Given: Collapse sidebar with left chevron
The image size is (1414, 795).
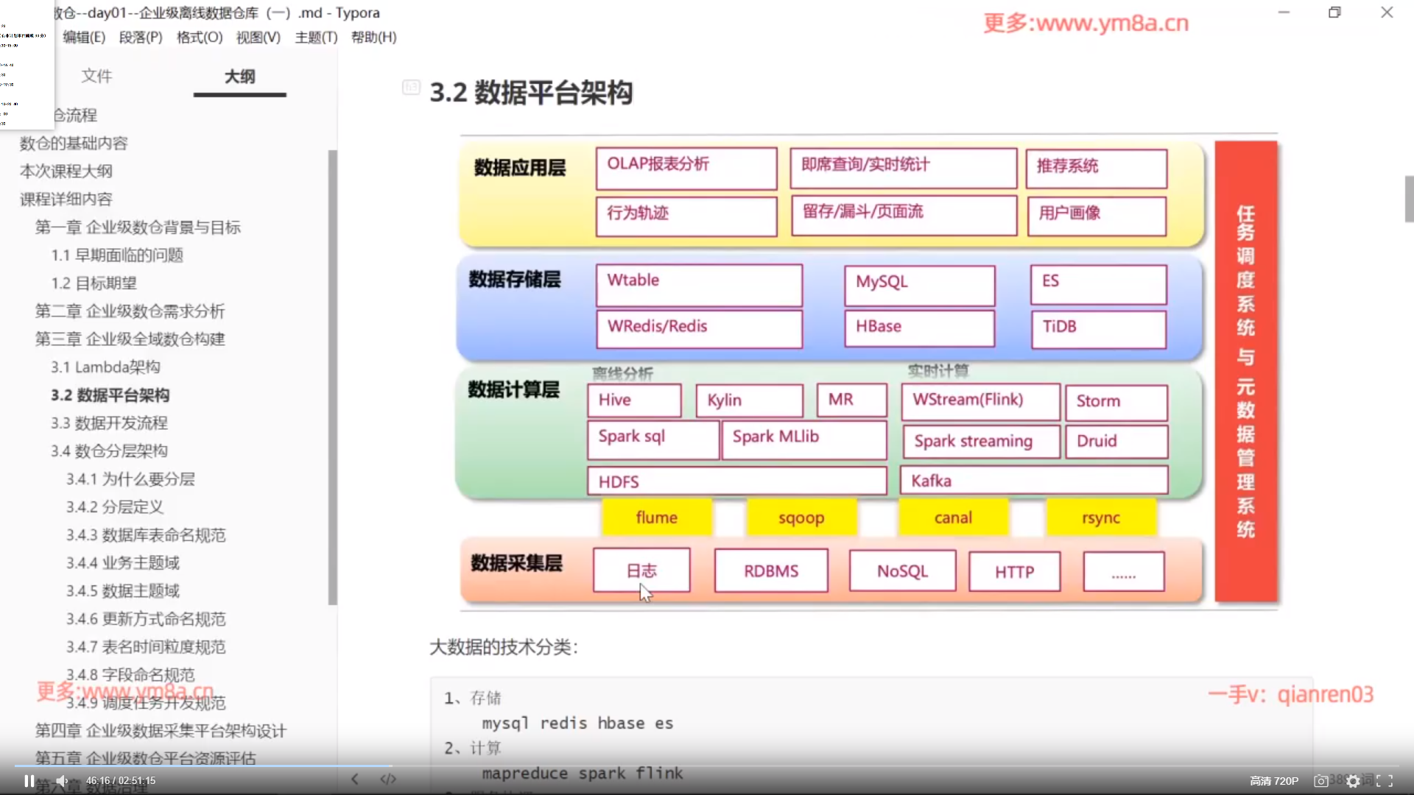Looking at the screenshot, I should tap(355, 779).
